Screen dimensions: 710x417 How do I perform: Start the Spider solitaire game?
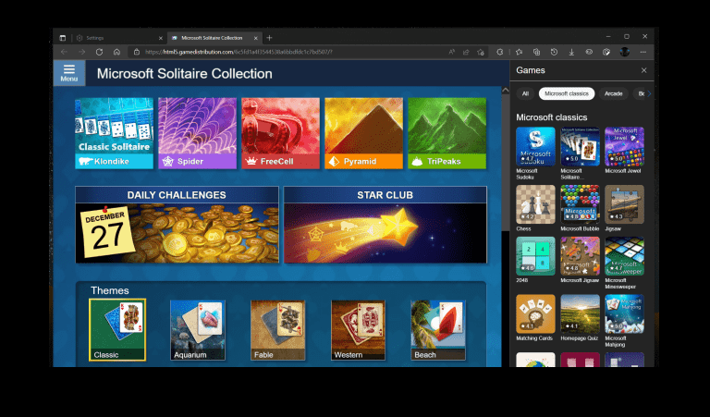point(197,133)
